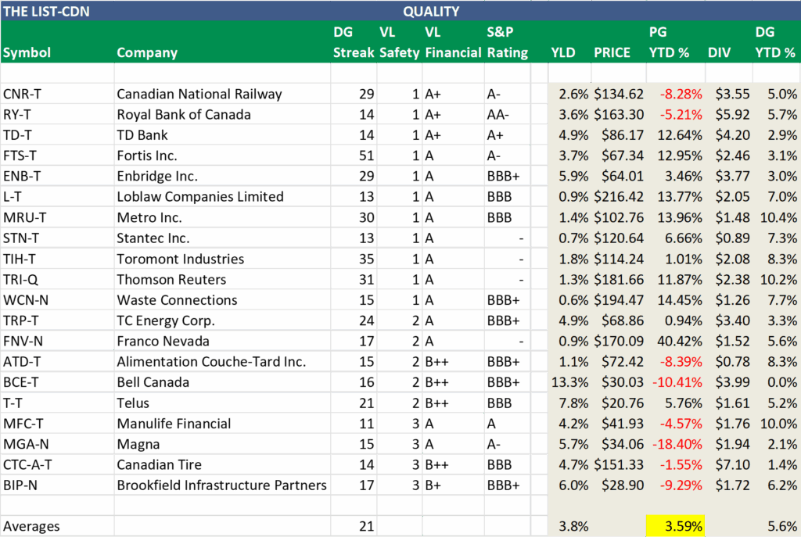The height and width of the screenshot is (537, 801).
Task: Click Manulife DG YTD 10.0%
Action: (777, 424)
